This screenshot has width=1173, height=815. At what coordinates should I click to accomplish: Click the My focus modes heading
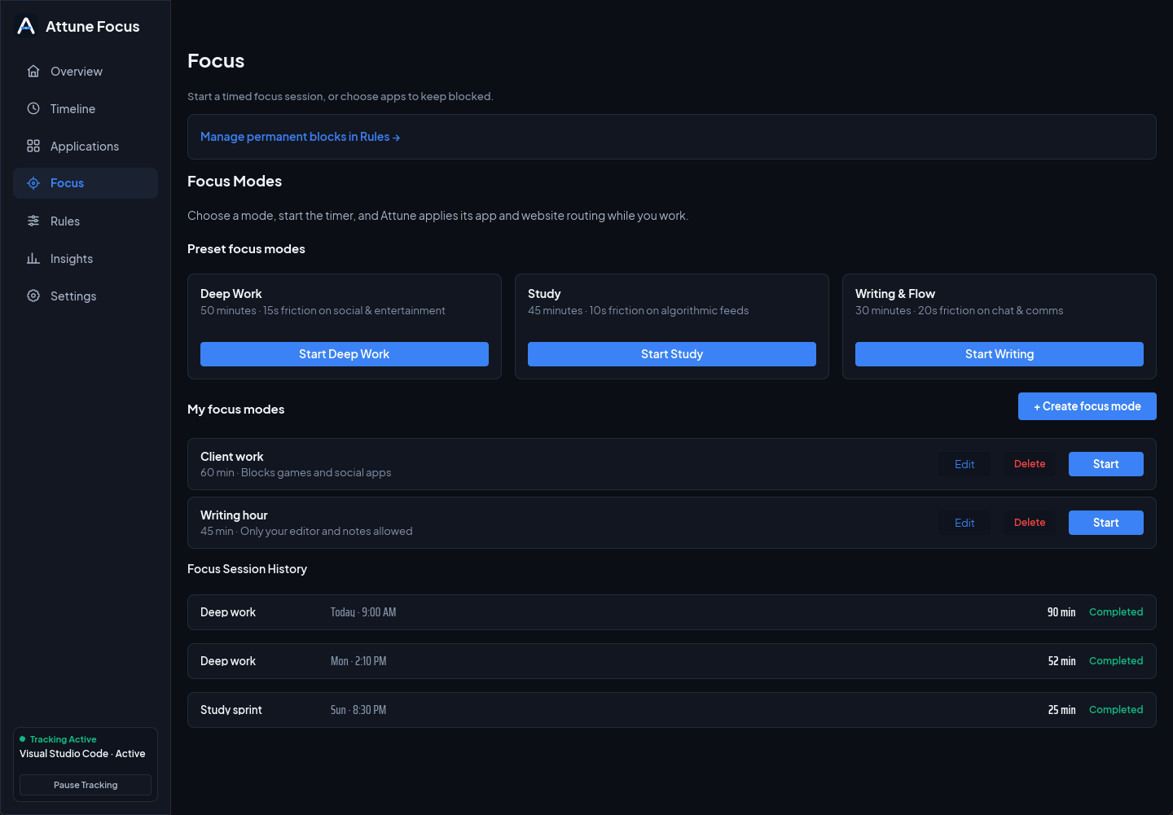[x=236, y=410]
